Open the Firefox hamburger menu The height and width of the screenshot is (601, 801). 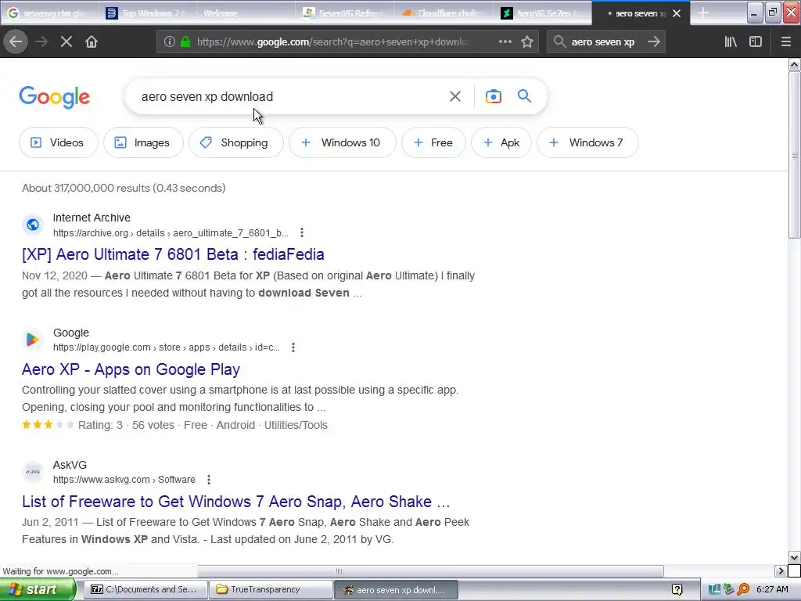[x=785, y=42]
